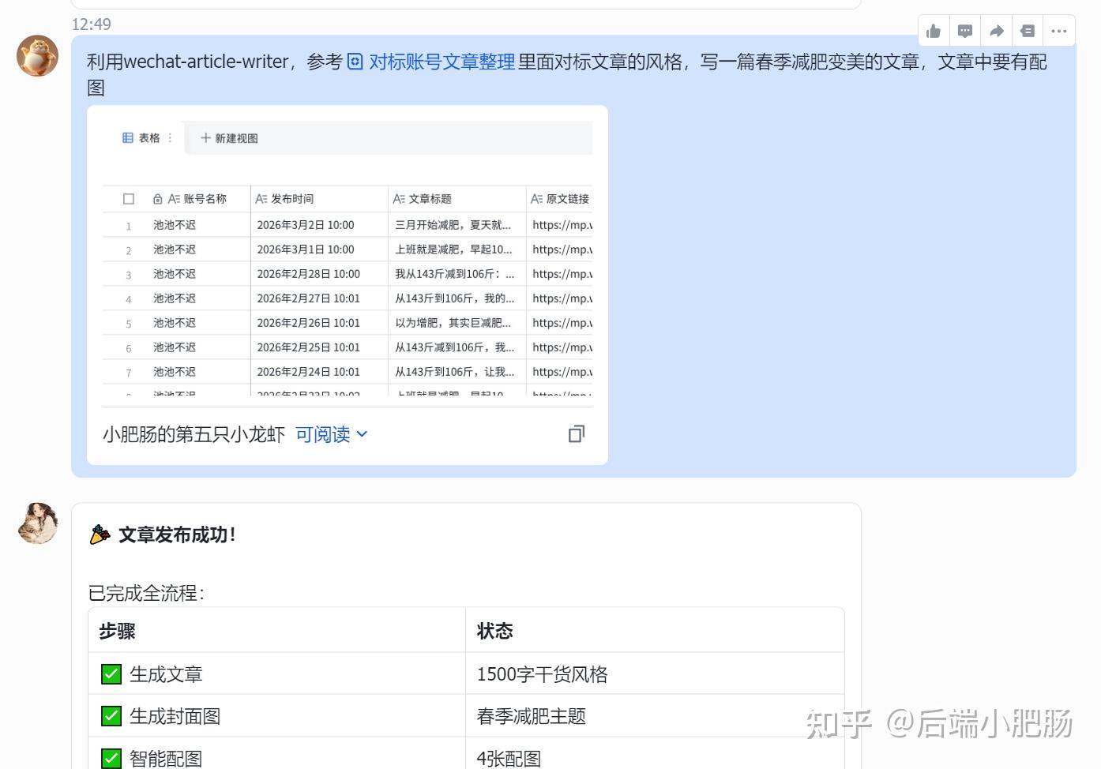1101x769 pixels.
Task: Click the party popper emoji
Action: click(100, 535)
